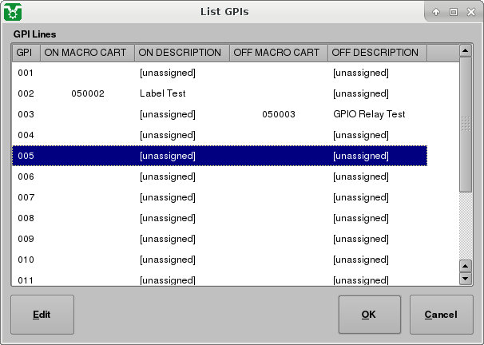This screenshot has width=484, height=345.
Task: Sort by OFF DESCRIPTION column header
Action: click(376, 53)
